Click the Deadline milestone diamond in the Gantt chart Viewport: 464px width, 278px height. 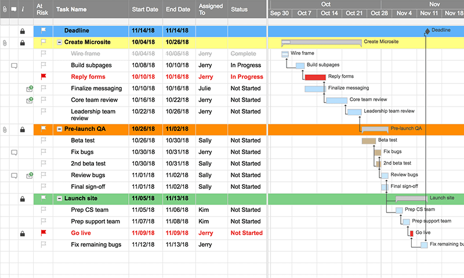[x=427, y=31]
